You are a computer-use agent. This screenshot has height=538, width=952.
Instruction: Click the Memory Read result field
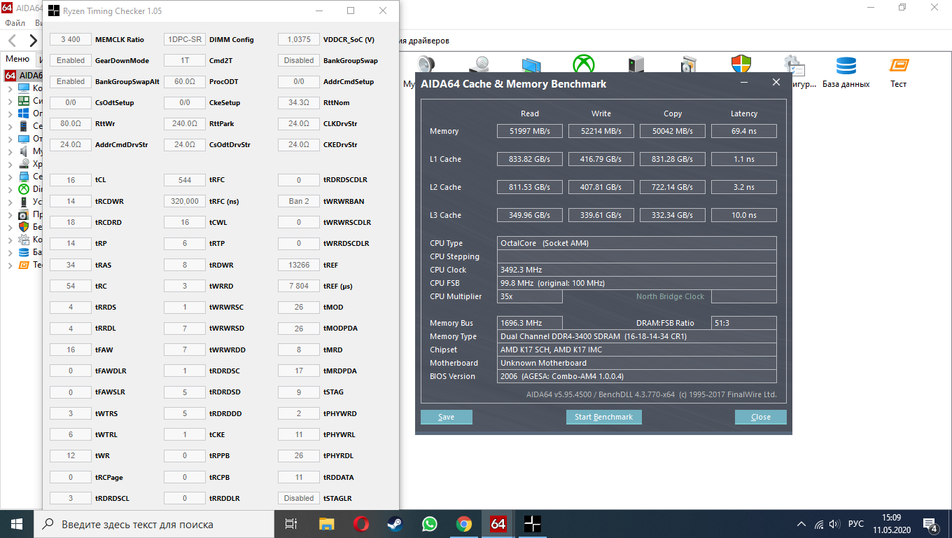click(529, 131)
